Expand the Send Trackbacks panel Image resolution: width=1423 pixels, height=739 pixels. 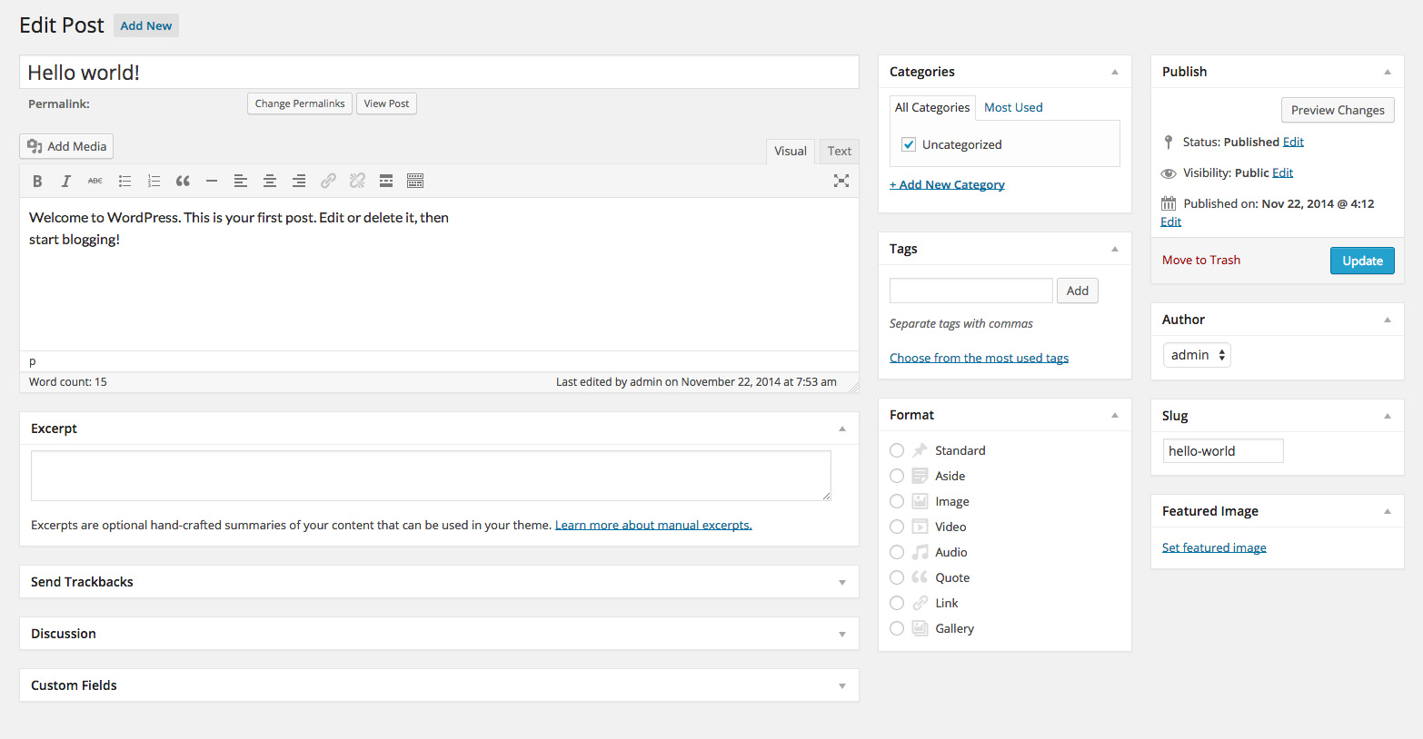(x=842, y=582)
